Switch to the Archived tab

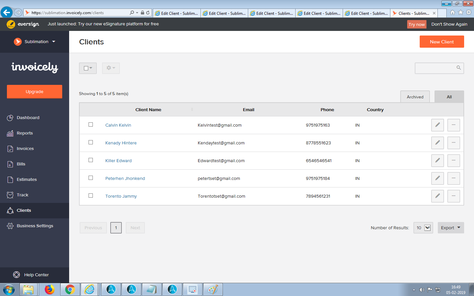click(415, 97)
